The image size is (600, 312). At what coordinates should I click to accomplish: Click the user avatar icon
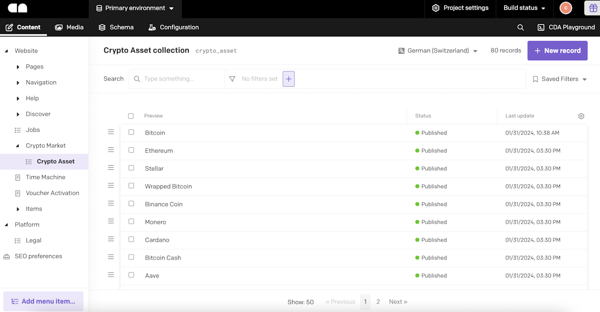click(565, 8)
